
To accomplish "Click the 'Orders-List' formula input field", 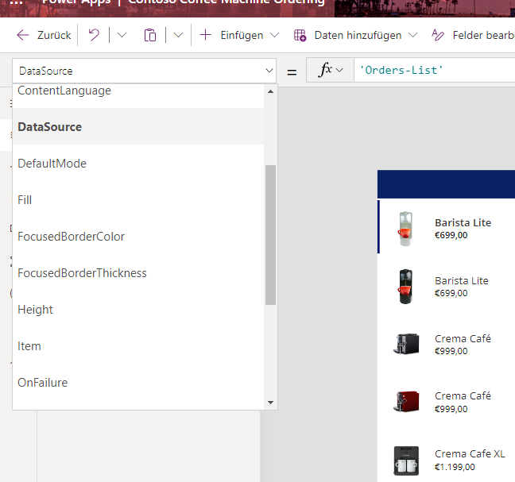I will [434, 70].
